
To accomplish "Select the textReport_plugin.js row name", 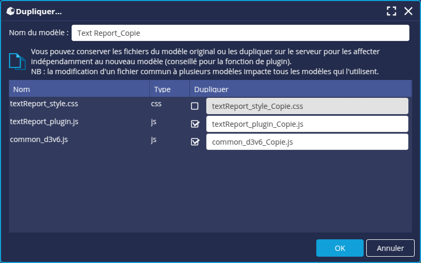I will coord(45,122).
